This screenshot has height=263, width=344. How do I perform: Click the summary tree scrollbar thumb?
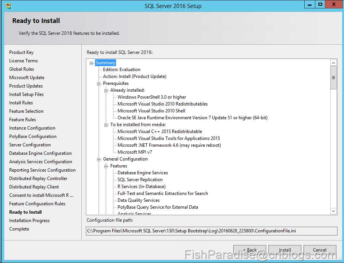333,78
